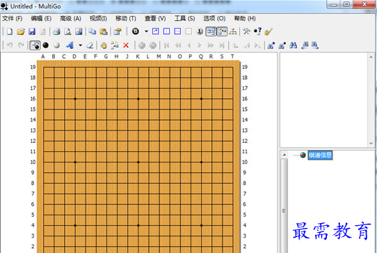Click the red X delete icon

click(126, 45)
